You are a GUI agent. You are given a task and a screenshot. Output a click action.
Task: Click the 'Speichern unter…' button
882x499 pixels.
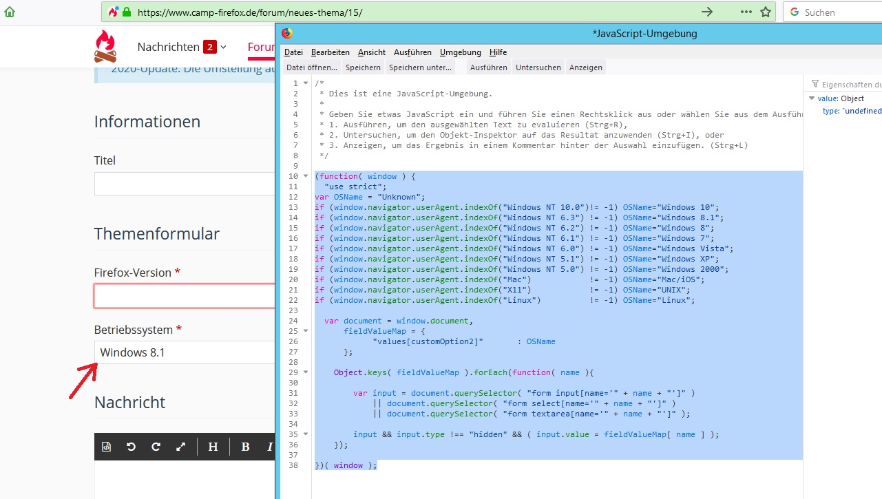(420, 67)
